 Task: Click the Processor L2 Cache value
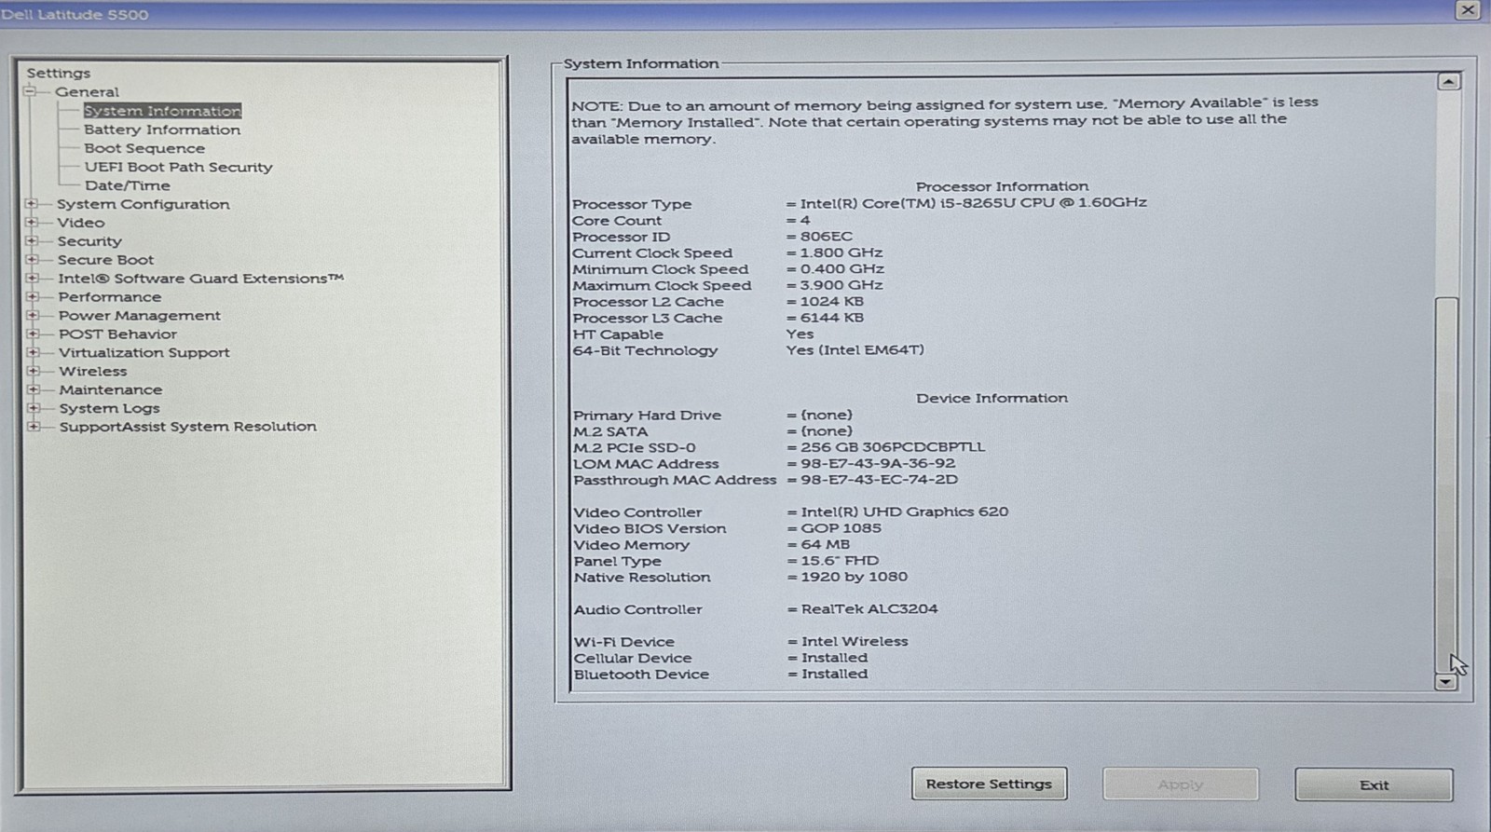tap(831, 302)
